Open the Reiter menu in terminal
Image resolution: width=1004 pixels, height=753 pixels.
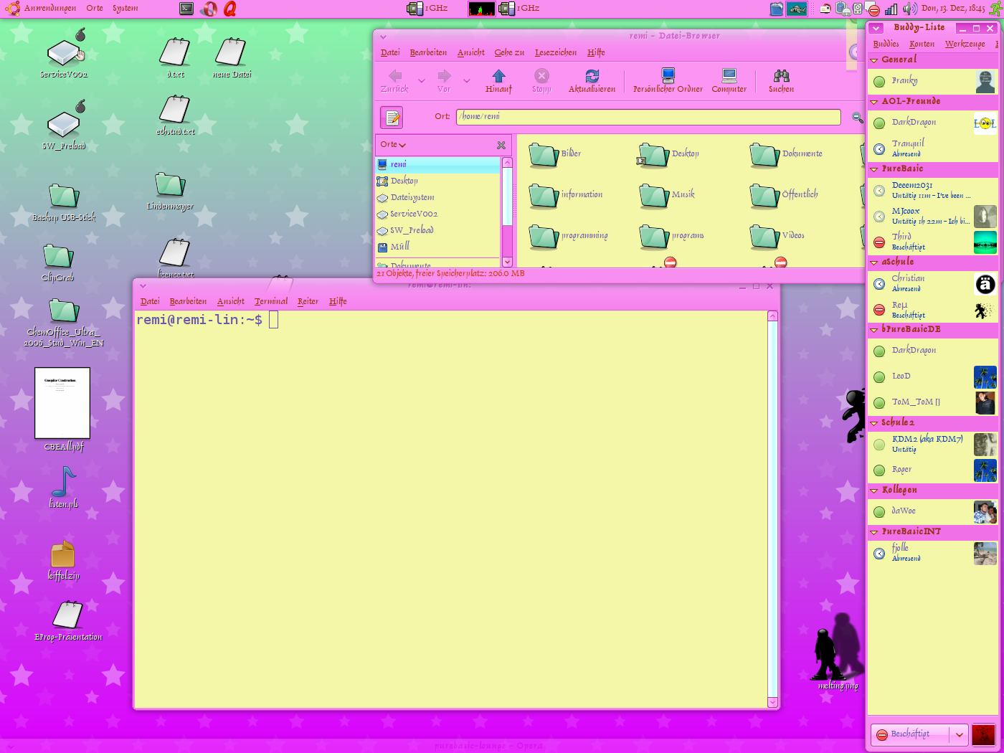tap(308, 301)
